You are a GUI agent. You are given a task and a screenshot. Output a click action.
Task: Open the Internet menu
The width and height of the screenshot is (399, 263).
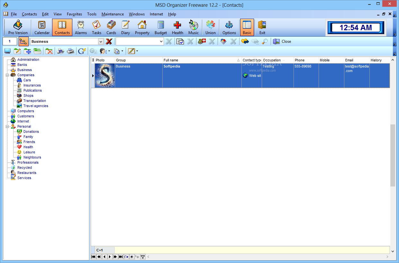[156, 14]
